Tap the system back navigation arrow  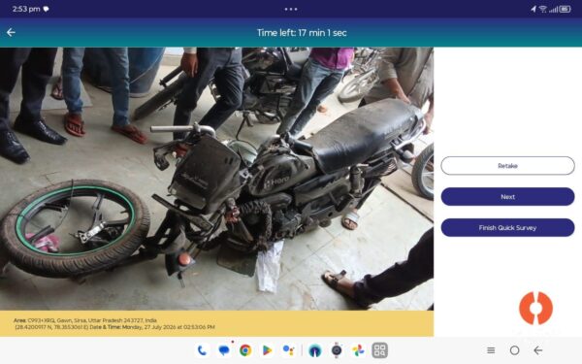point(538,350)
